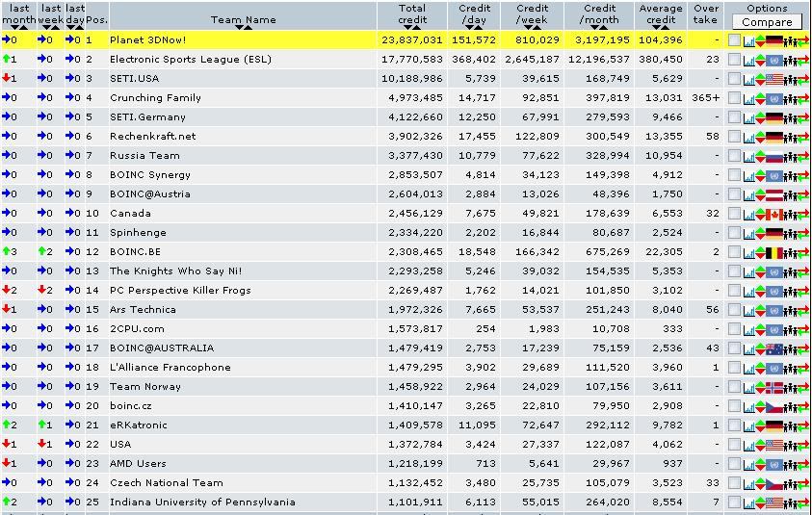Open the bar chart icon for Ars Technica
Image resolution: width=812 pixels, height=515 pixels.
(748, 311)
